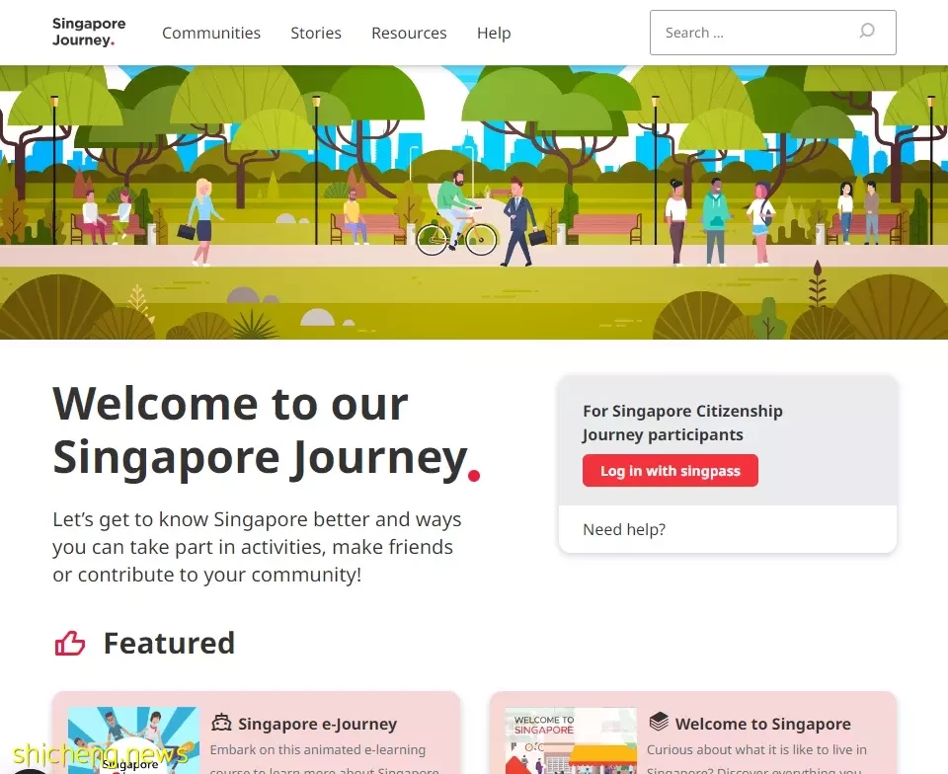This screenshot has height=774, width=948.
Task: Click the Featured section heading
Action: point(169,643)
